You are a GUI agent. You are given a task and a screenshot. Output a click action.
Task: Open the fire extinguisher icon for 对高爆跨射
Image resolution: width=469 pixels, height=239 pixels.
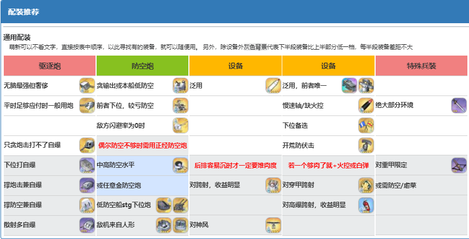click(366, 205)
